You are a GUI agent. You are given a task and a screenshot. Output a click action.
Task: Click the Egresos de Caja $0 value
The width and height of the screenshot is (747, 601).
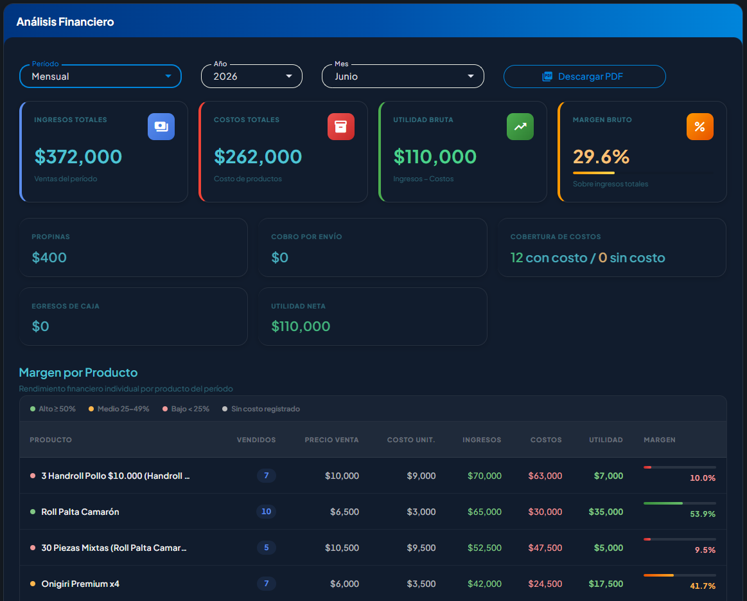click(x=40, y=327)
